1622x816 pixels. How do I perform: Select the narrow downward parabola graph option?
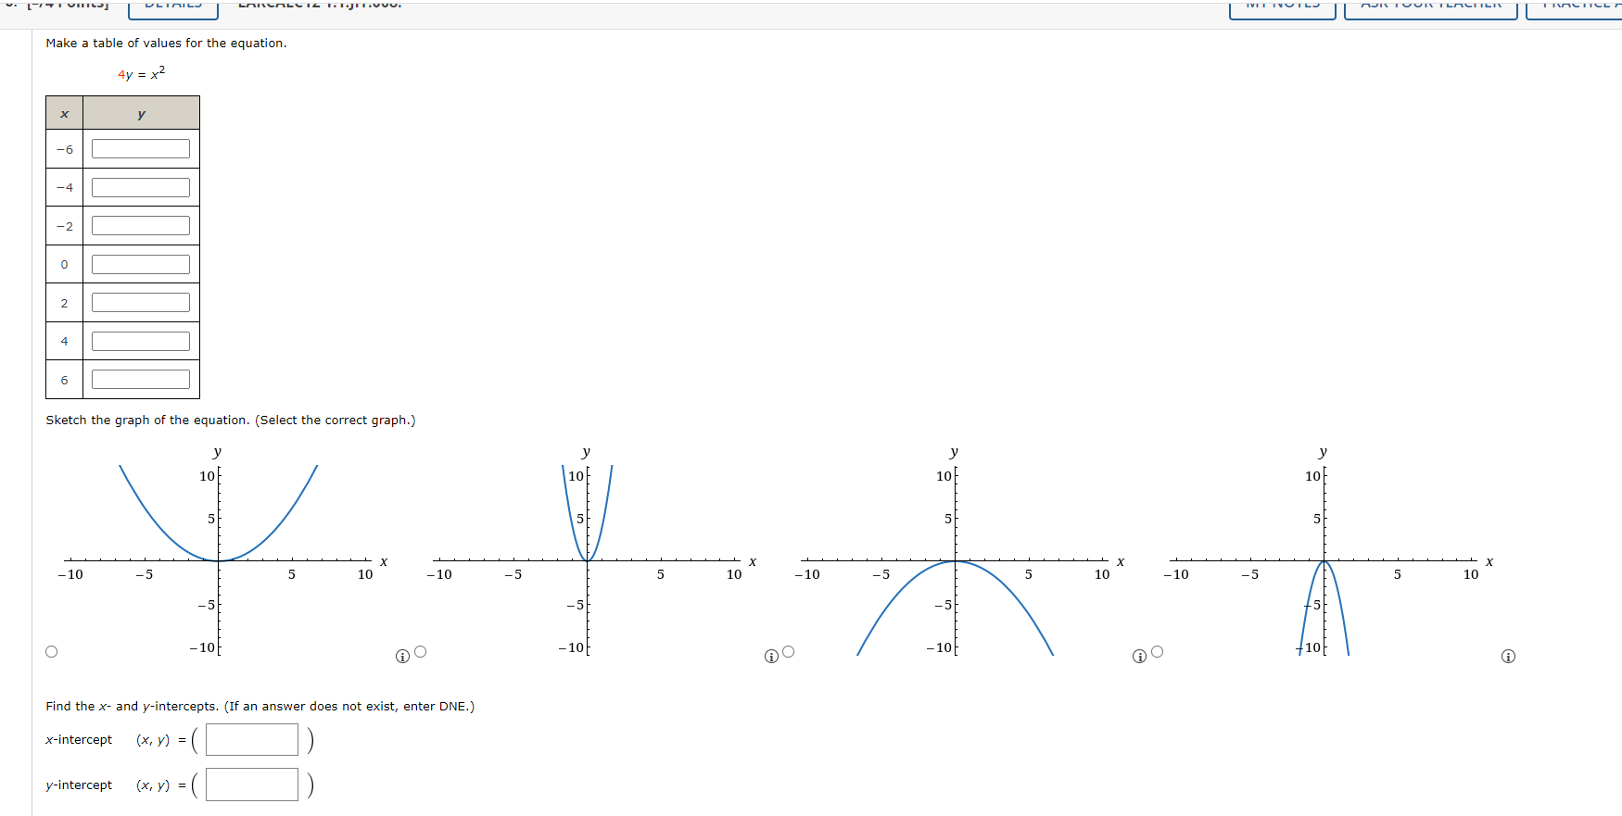pyautogui.click(x=1158, y=651)
